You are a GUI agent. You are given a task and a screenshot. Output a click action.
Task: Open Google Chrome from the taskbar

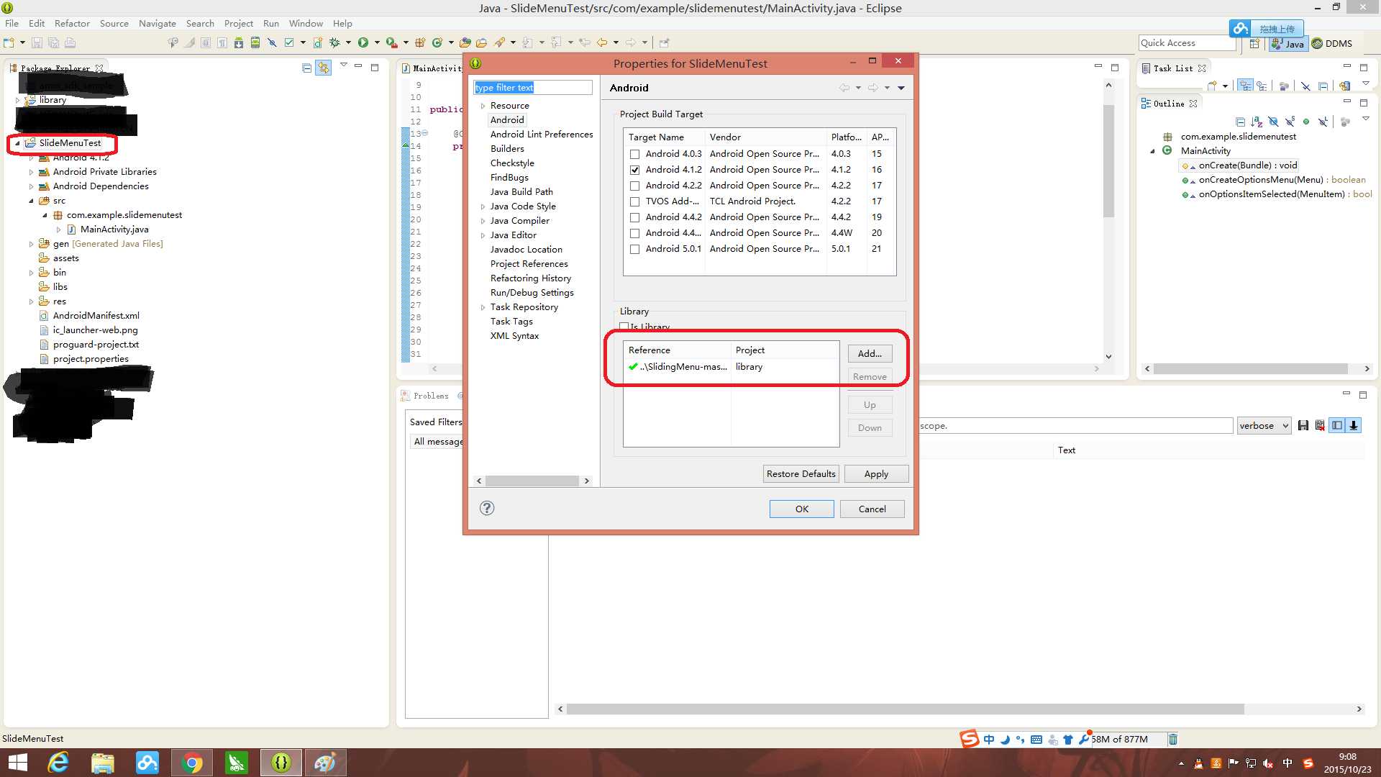tap(192, 763)
